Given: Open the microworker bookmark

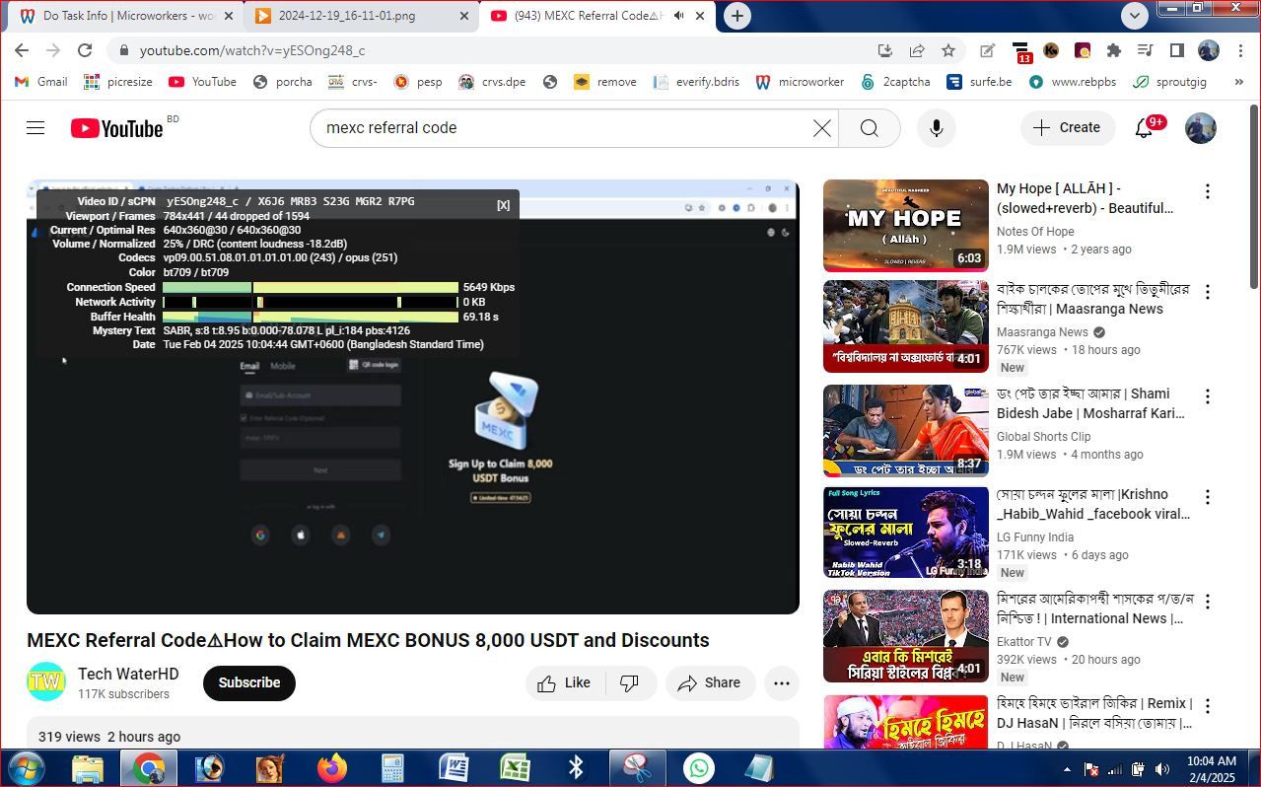Looking at the screenshot, I should pos(800,82).
